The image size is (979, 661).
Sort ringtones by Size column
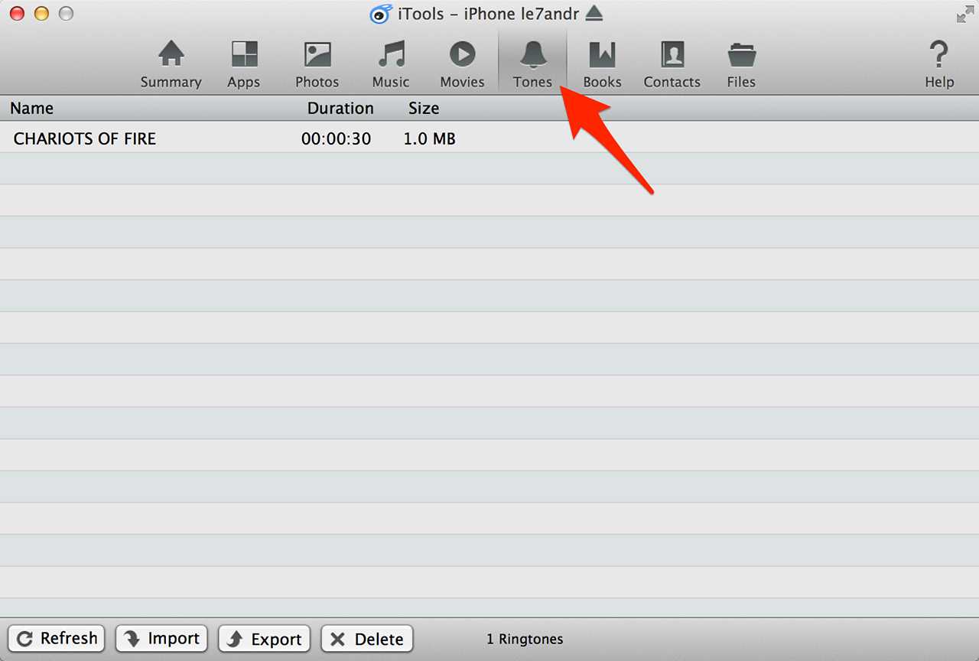coord(424,108)
